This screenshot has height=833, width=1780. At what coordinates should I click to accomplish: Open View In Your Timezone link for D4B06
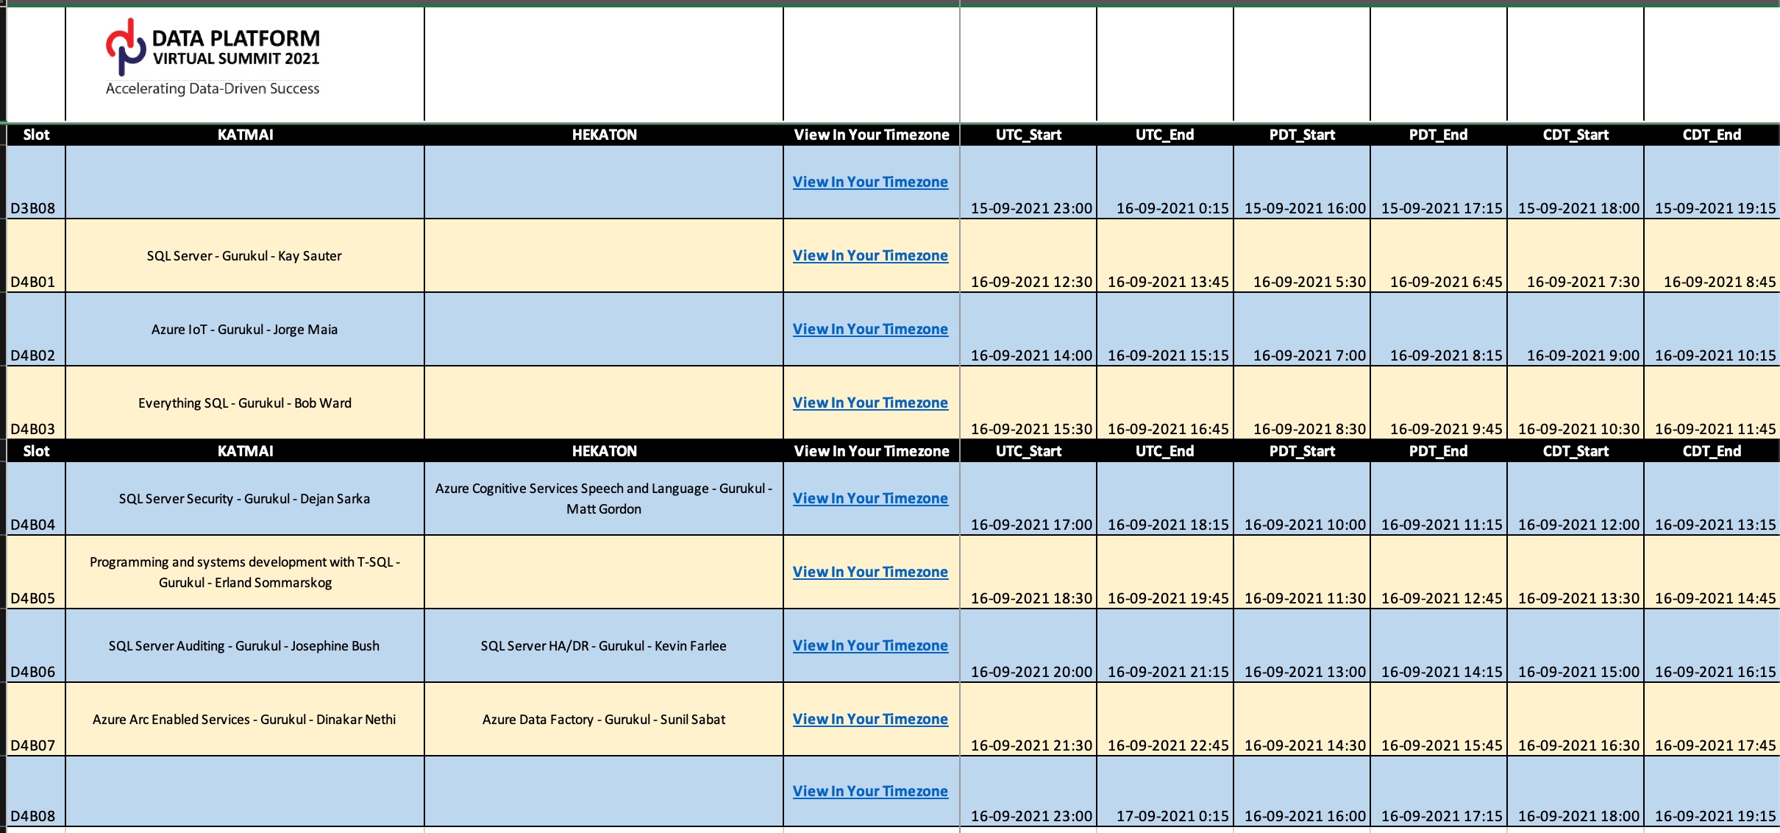[870, 645]
